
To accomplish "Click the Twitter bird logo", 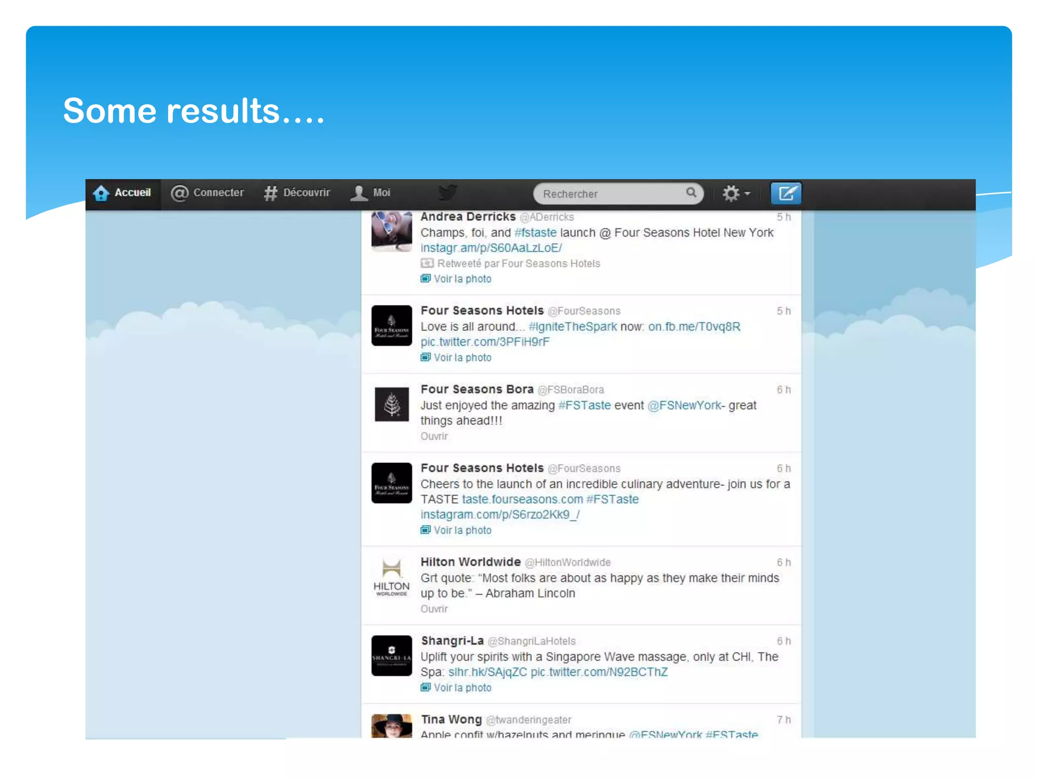I will point(447,193).
